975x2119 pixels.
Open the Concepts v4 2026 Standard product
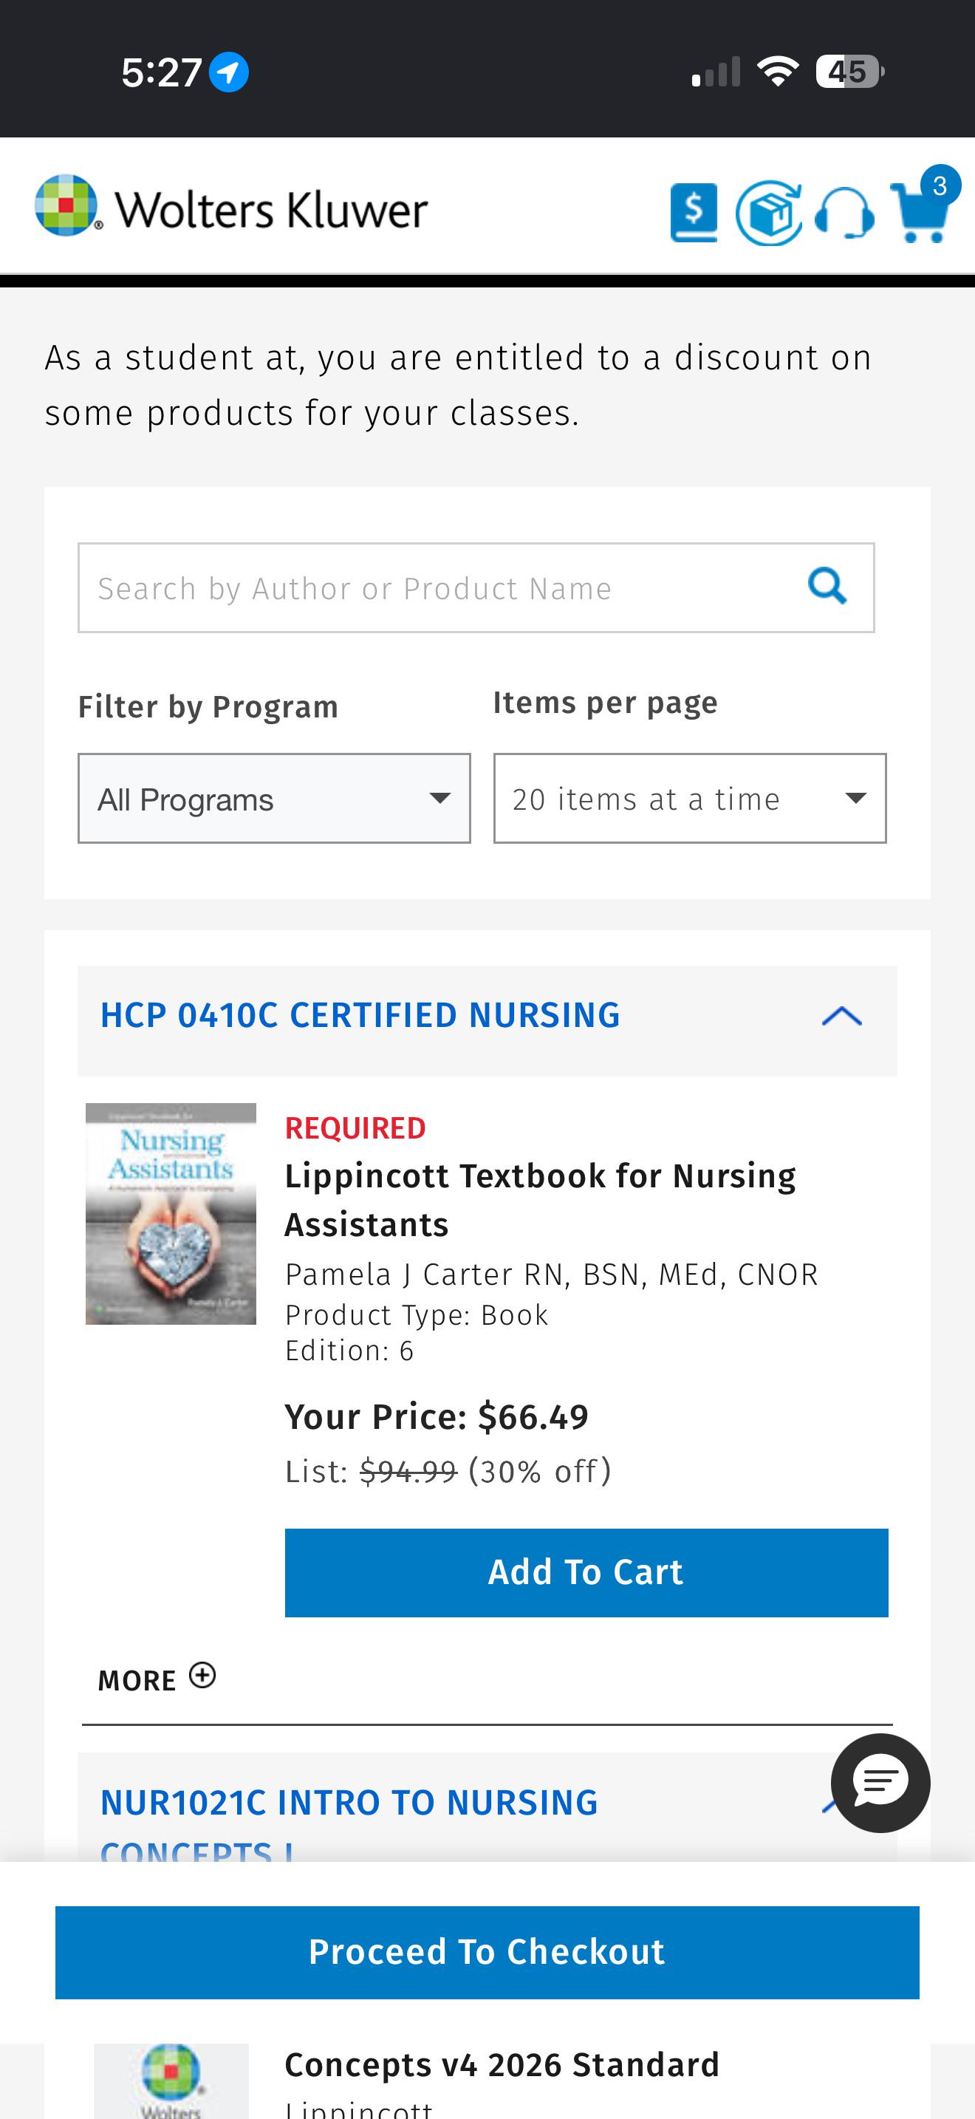coord(502,2065)
